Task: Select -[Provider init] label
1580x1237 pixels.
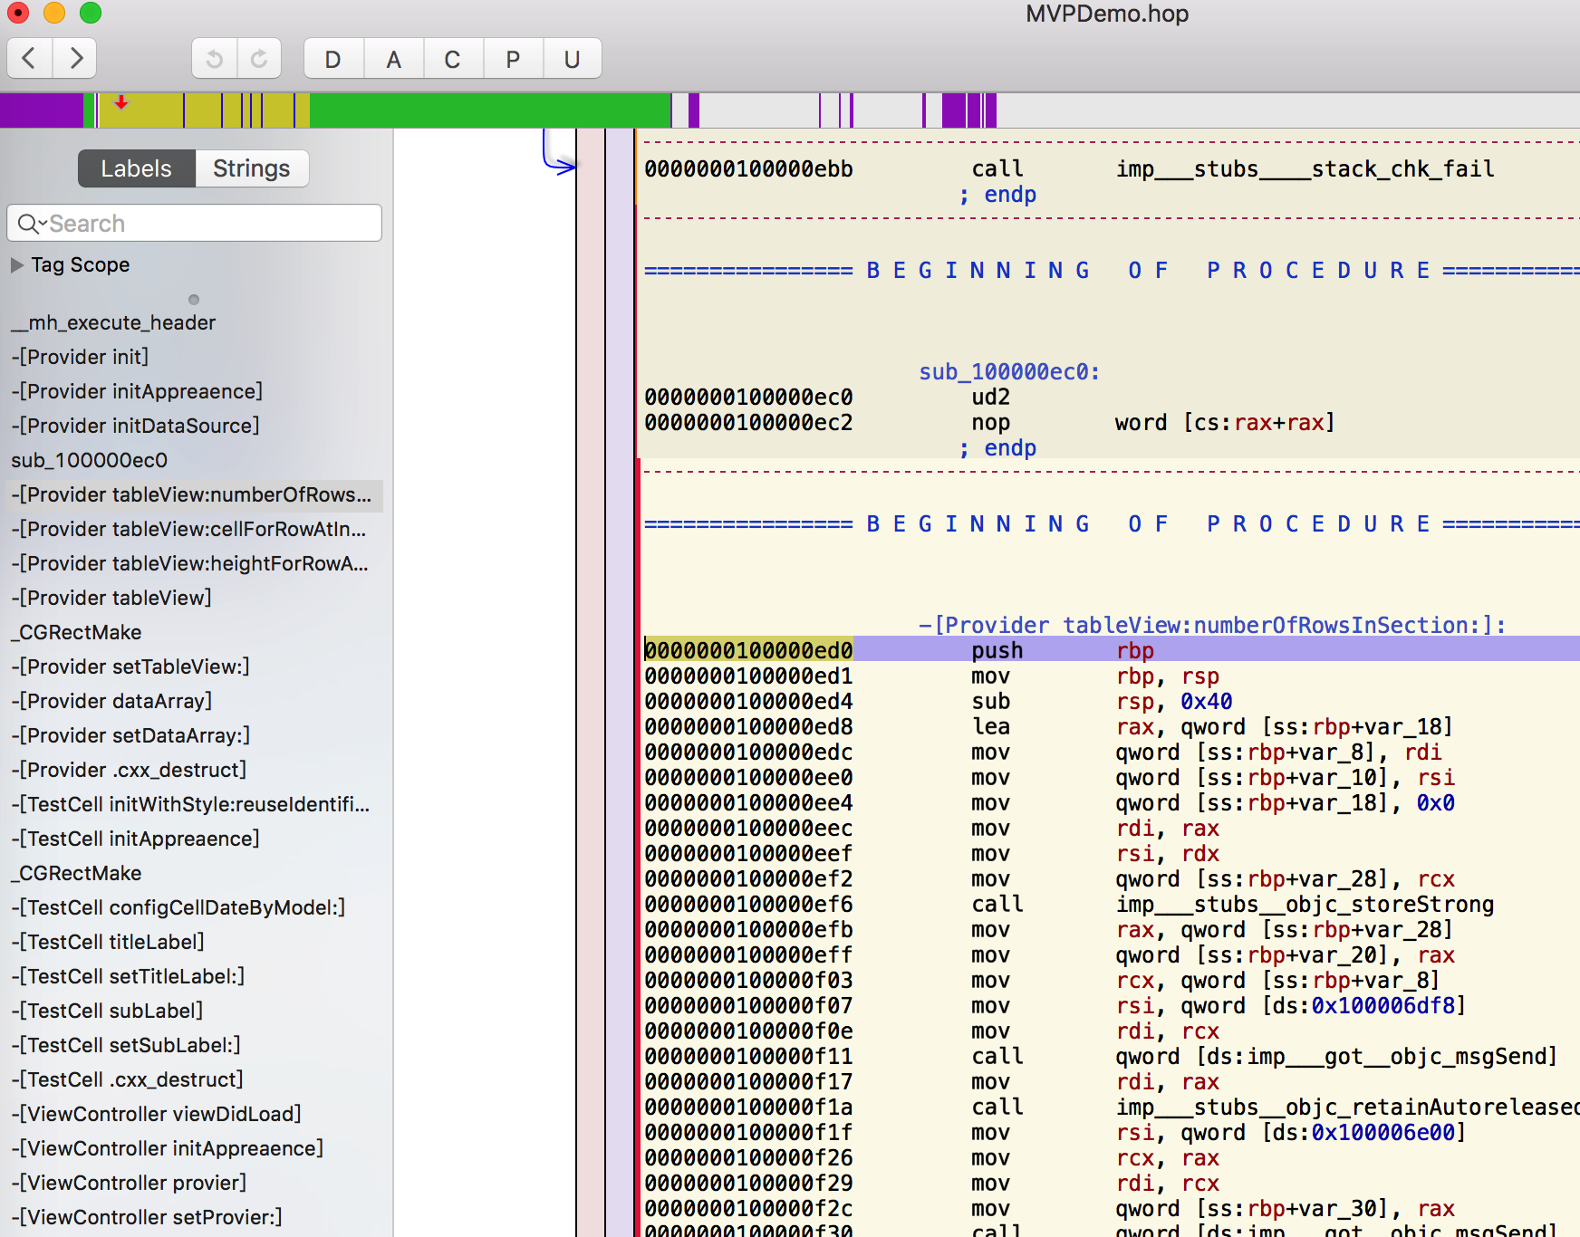Action: point(80,357)
